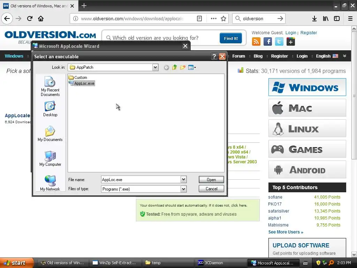The height and width of the screenshot is (268, 357).
Task: Expand the Files of type dropdown
Action: [x=183, y=189]
